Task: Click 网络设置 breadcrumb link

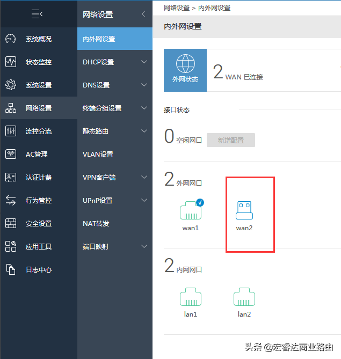Action: tap(177, 8)
